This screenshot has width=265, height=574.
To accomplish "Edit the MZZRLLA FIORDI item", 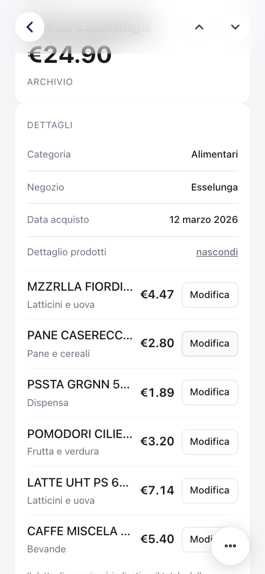I will coord(210,295).
